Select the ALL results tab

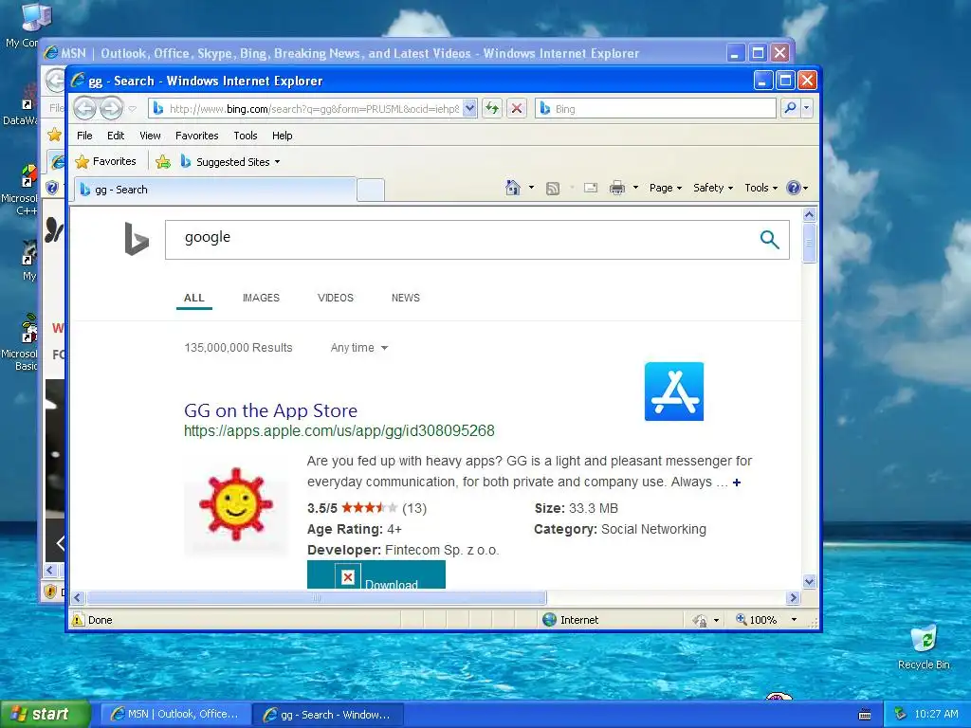193,298
